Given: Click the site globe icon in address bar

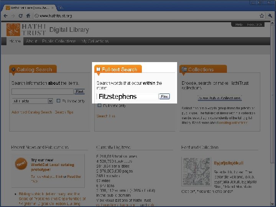Looking at the screenshot, I should [x=37, y=16].
